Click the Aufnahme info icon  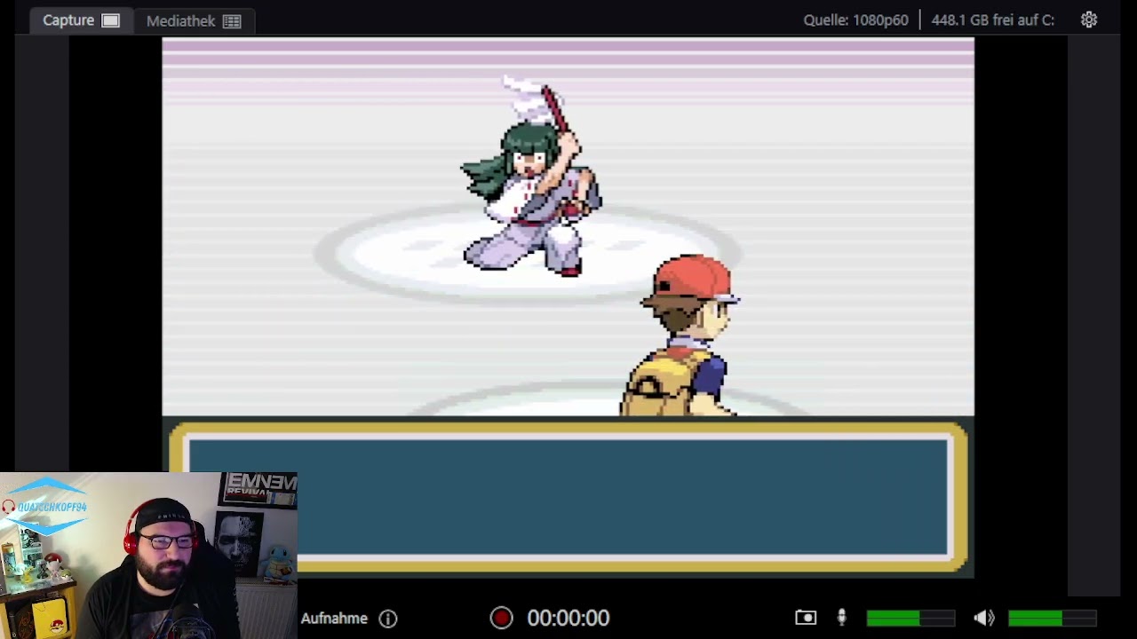click(x=388, y=619)
